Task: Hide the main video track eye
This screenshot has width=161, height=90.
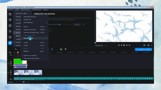Action: click(11, 71)
